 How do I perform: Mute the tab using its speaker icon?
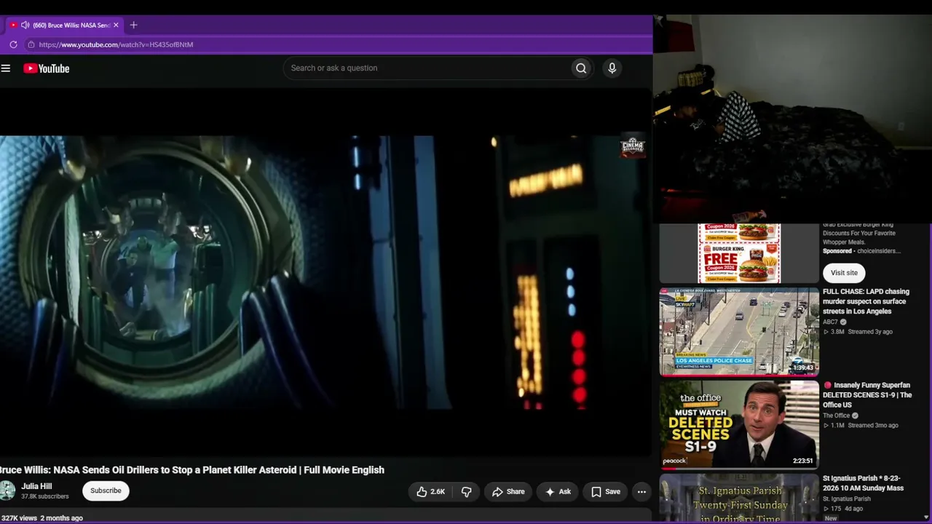point(25,25)
